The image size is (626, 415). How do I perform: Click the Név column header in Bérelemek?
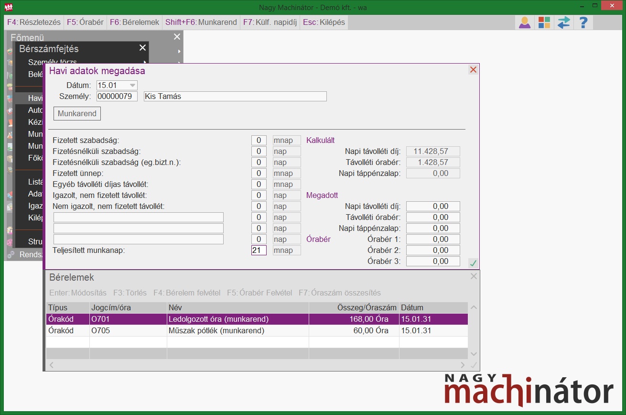click(x=238, y=308)
